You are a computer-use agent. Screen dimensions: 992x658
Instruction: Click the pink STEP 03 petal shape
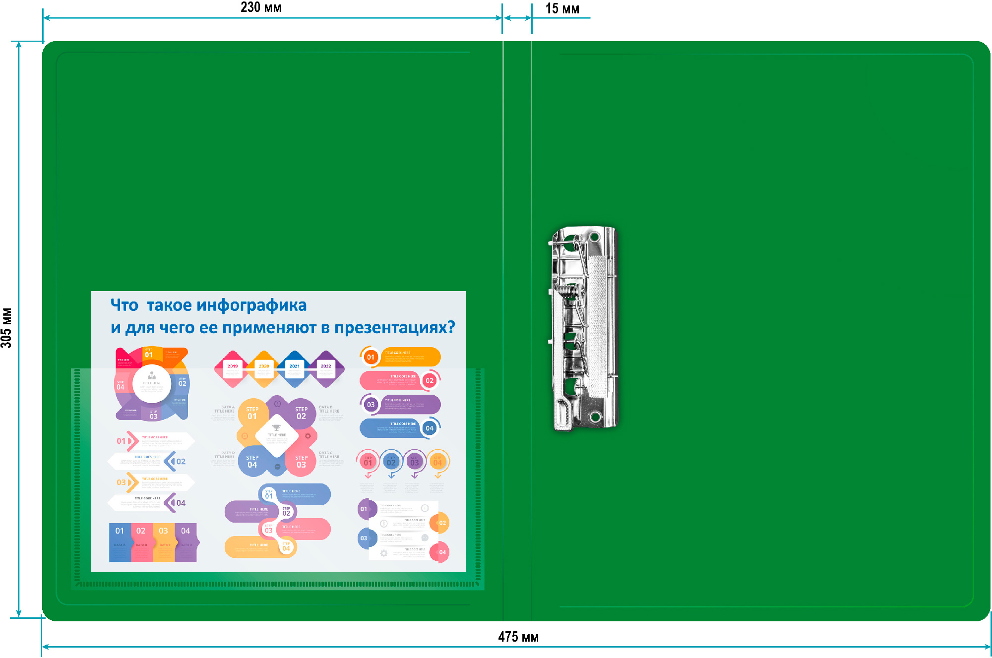pos(301,462)
